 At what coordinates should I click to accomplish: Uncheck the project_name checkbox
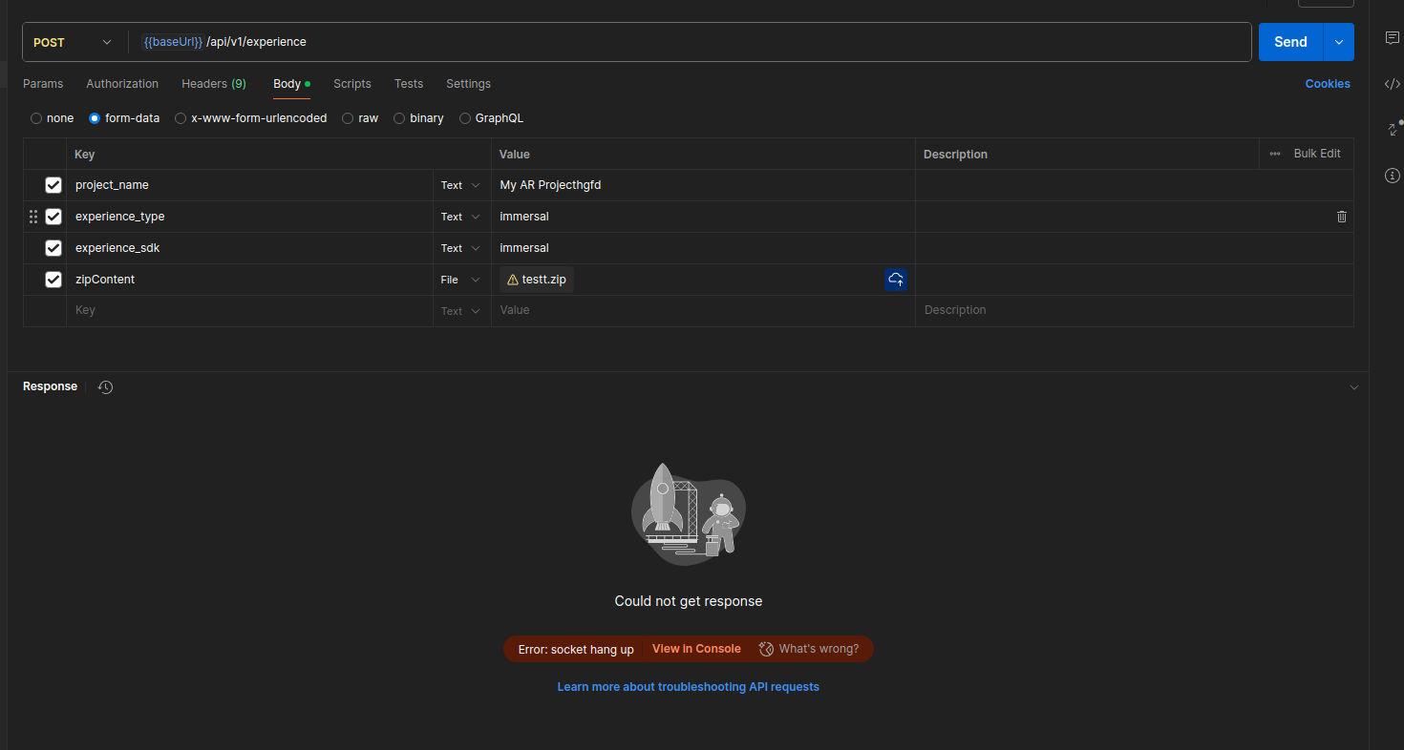click(53, 185)
